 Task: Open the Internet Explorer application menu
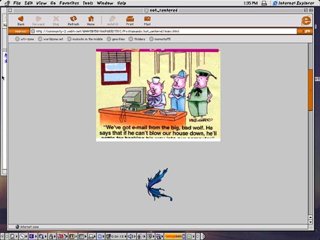coord(293,3)
